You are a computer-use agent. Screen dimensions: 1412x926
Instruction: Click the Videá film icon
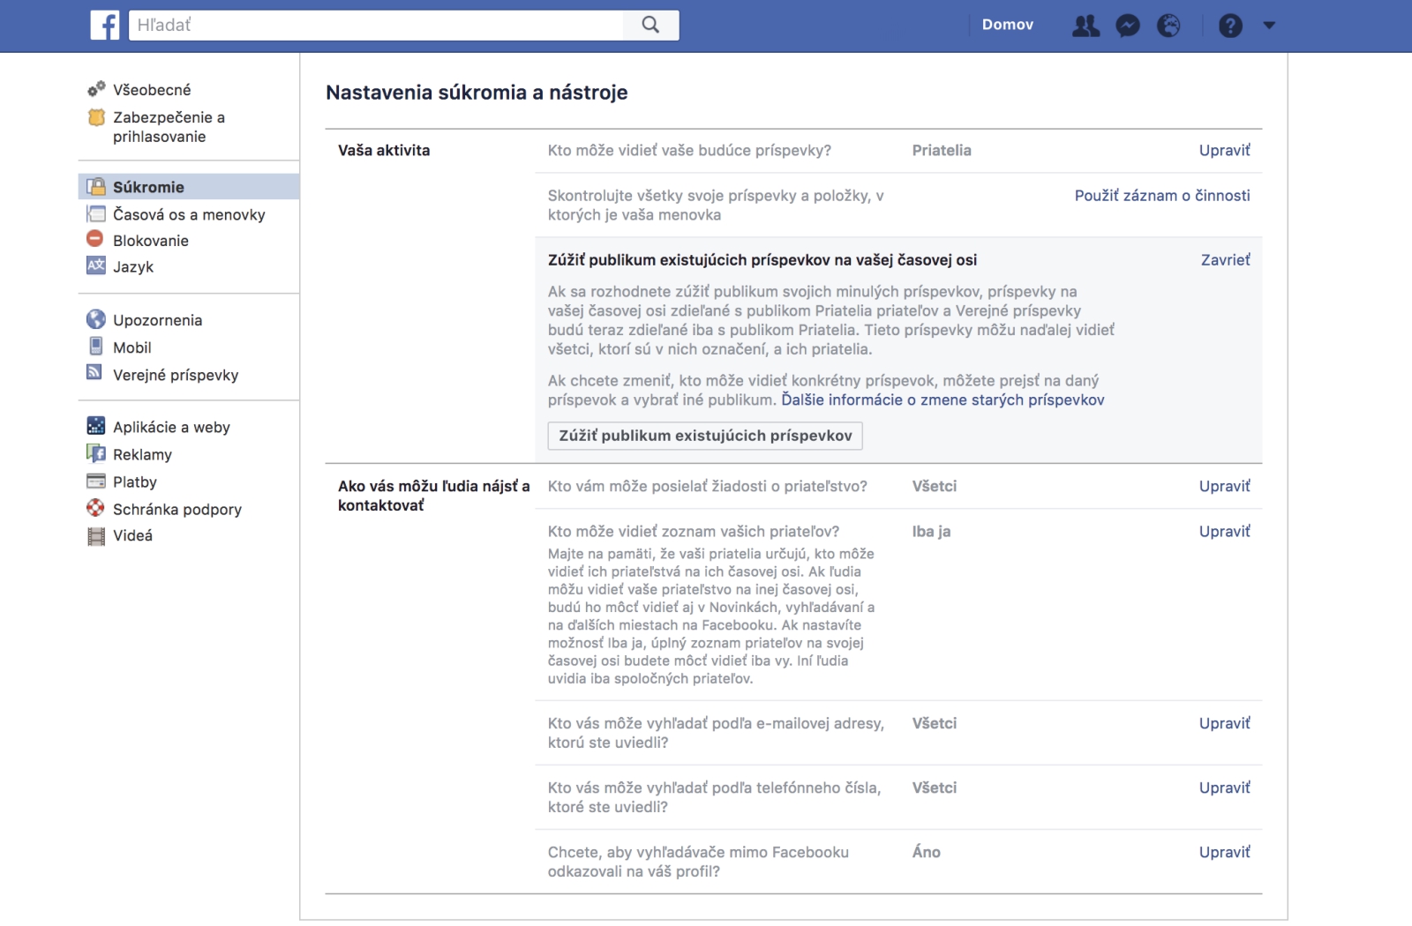pos(96,536)
